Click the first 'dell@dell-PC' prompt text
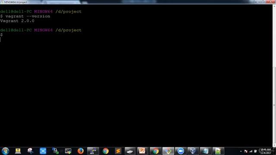This screenshot has width=276, height=155. [x=16, y=12]
